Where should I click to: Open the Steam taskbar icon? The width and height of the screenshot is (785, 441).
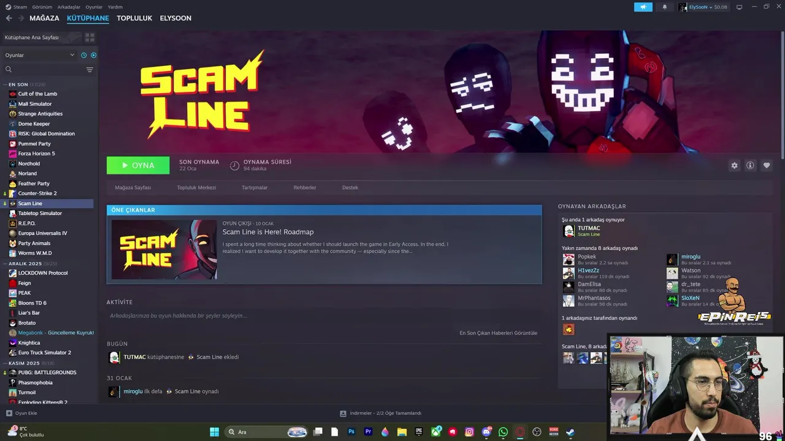click(570, 432)
